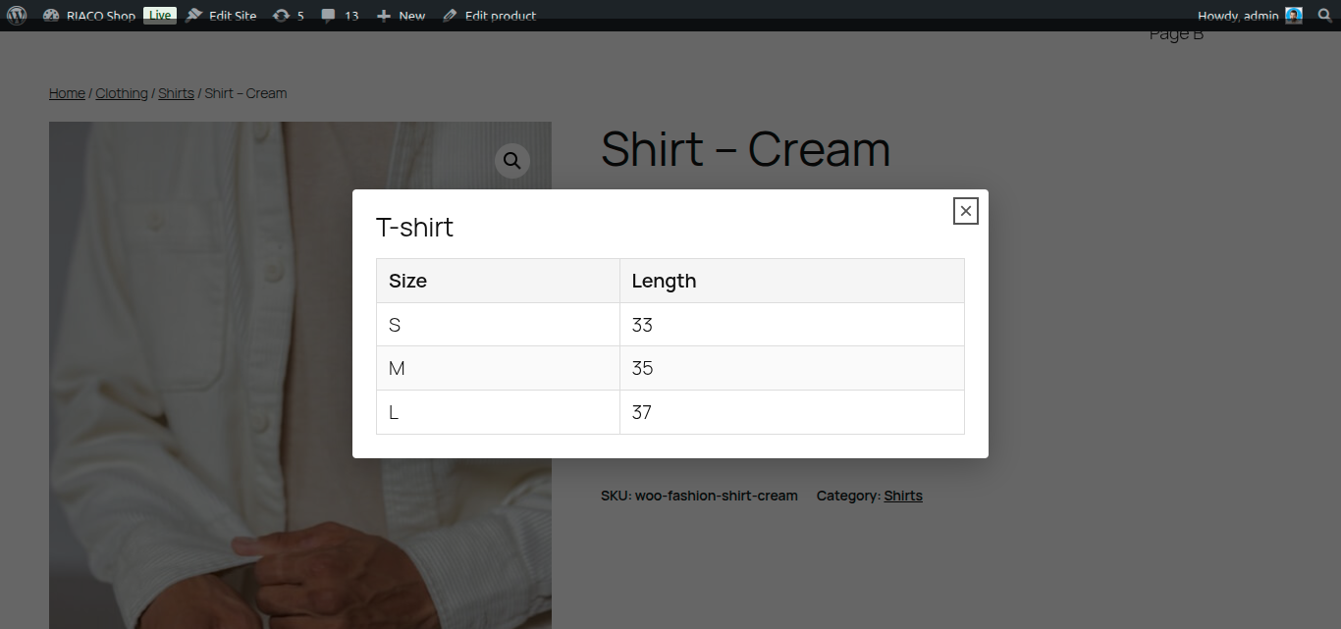
Task: Open the 5 pending updates
Action: (289, 16)
